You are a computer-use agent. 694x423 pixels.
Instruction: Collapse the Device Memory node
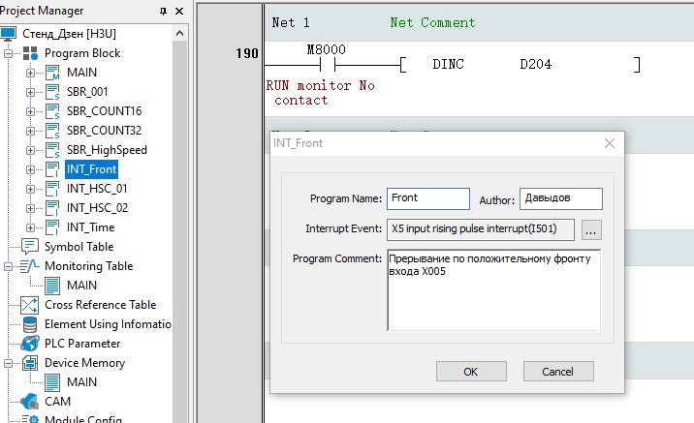click(x=8, y=363)
